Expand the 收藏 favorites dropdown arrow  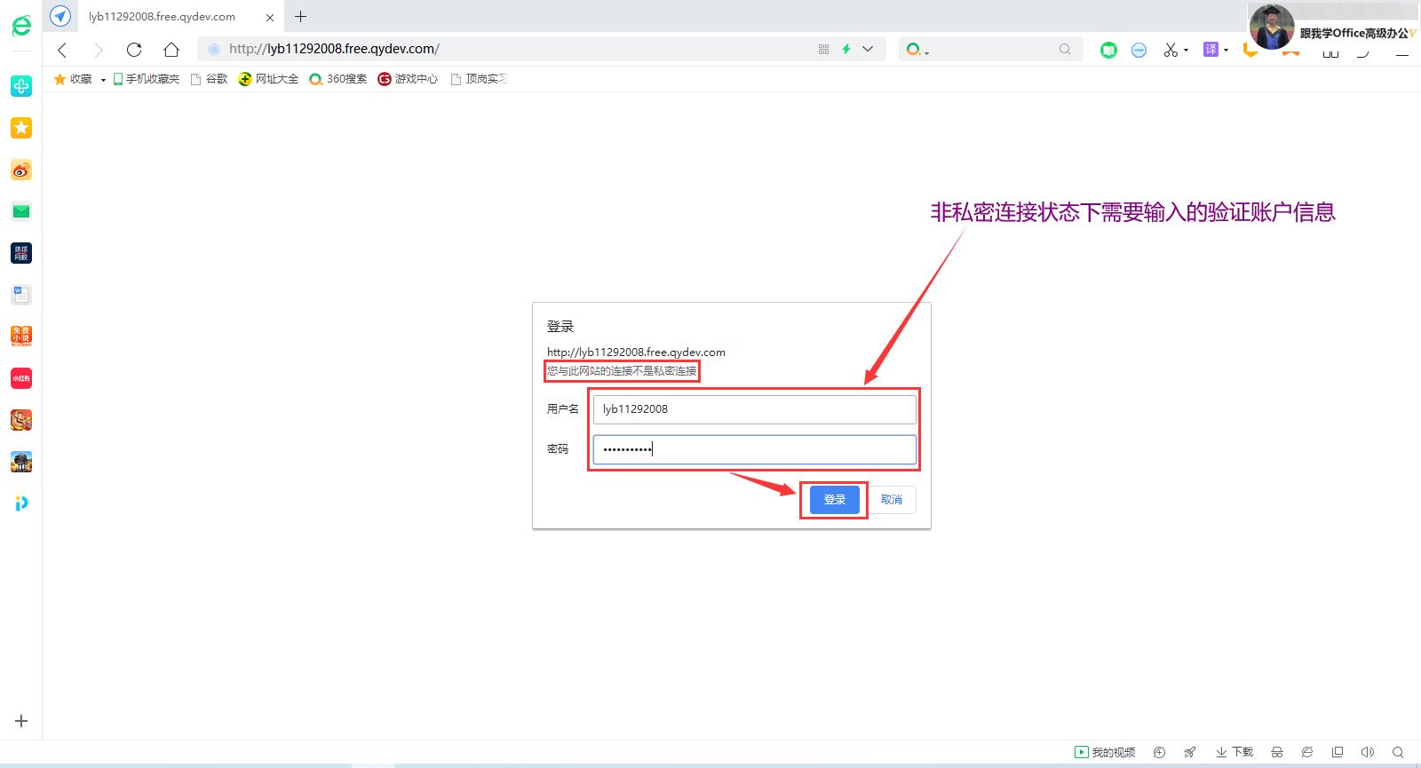pyautogui.click(x=103, y=80)
